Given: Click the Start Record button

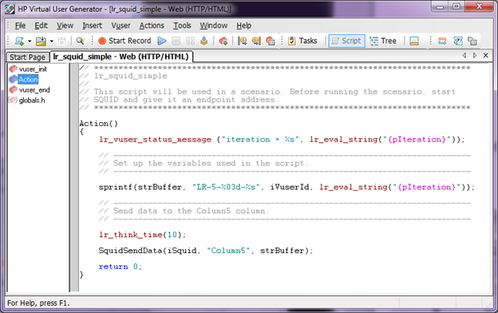Looking at the screenshot, I should point(125,41).
